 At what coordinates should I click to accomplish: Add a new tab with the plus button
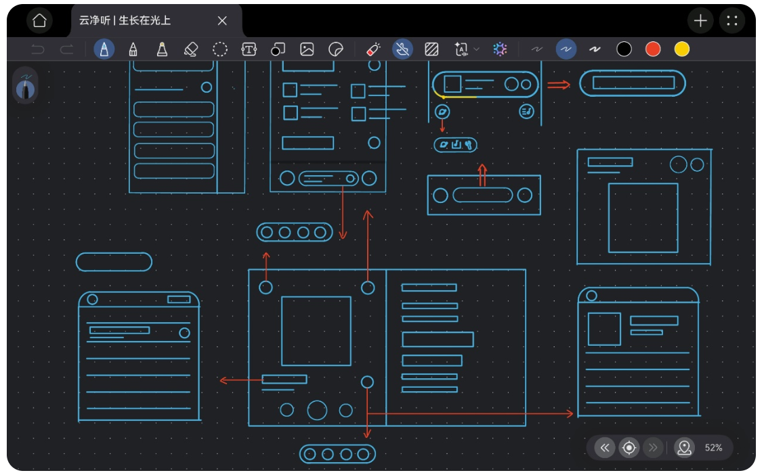[700, 20]
